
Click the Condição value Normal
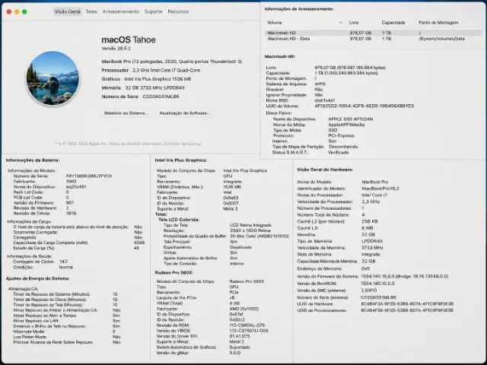click(66, 267)
